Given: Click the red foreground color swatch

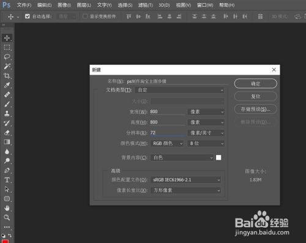Looking at the screenshot, I should click(5, 241).
